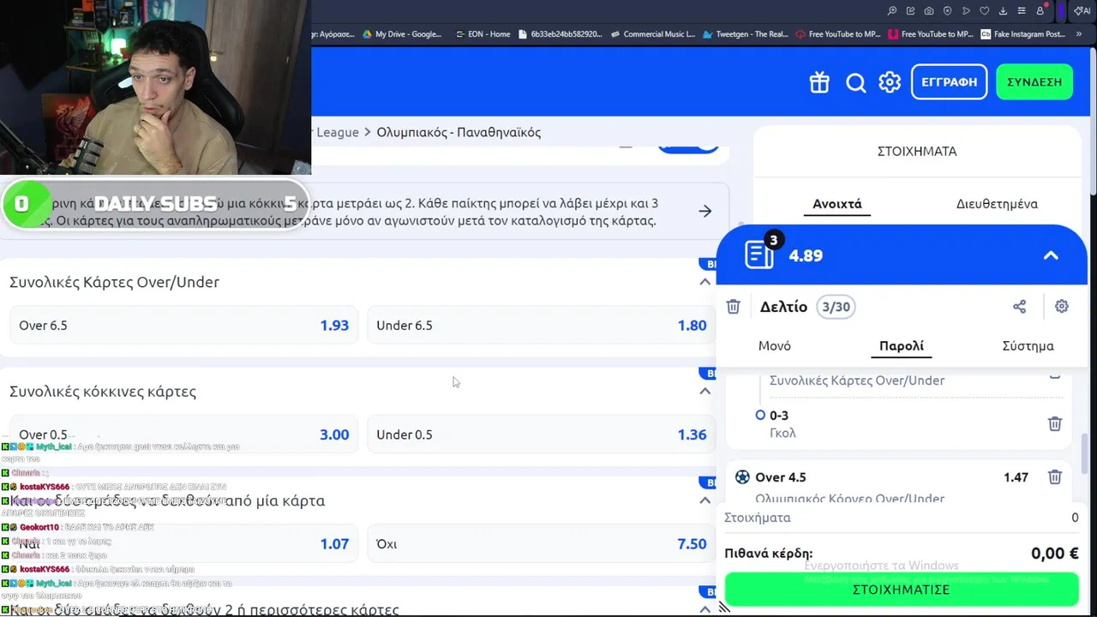Open the site settings gear in the header
Image resolution: width=1097 pixels, height=617 pixels.
pos(890,82)
